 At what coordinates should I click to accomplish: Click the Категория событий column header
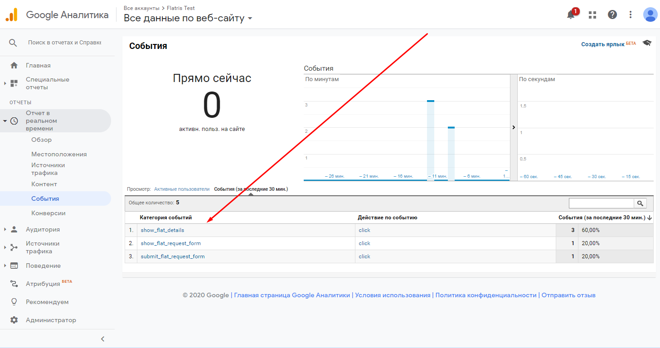coord(166,218)
